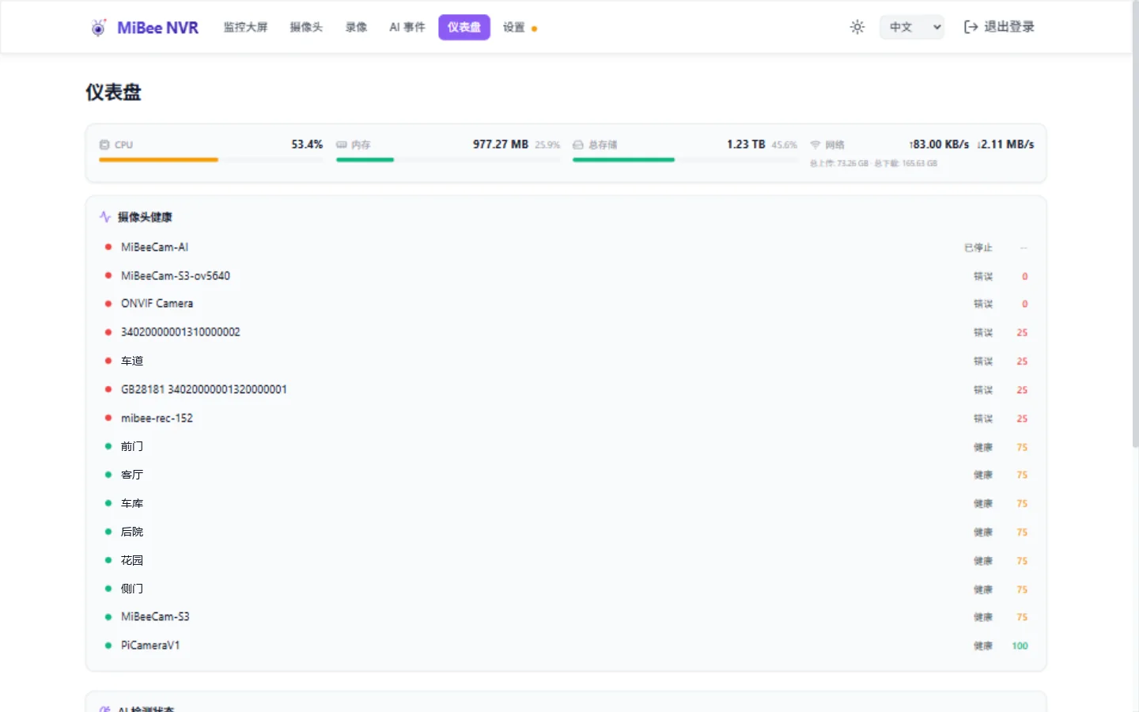Select the 34020000001310000002 camera name

pos(180,332)
